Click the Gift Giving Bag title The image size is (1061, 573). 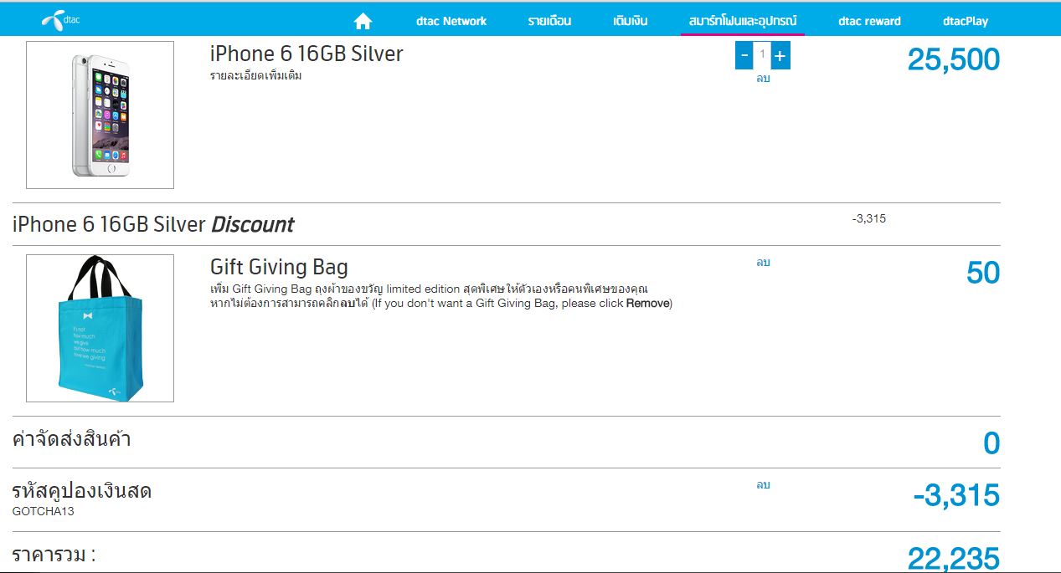click(279, 268)
